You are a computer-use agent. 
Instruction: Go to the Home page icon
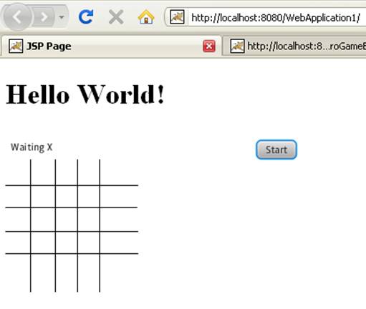146,17
